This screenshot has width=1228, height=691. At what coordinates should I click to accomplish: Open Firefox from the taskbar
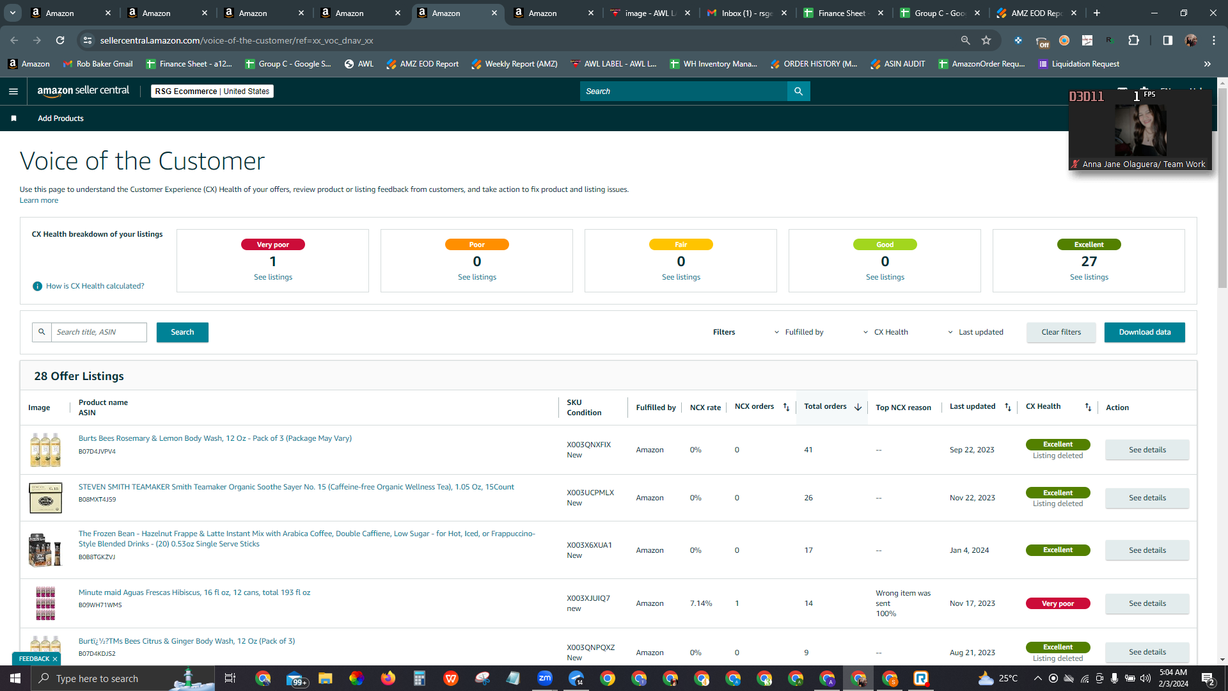point(388,678)
